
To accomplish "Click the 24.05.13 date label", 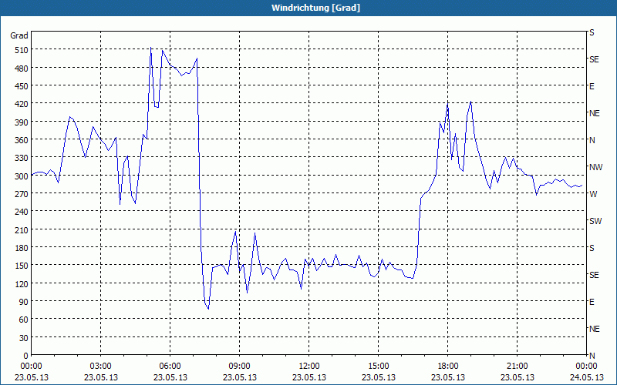I will [x=586, y=377].
